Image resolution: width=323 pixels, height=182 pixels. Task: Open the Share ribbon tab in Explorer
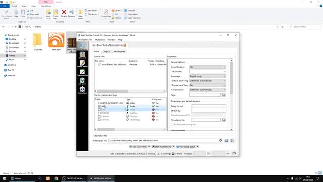point(24,6)
